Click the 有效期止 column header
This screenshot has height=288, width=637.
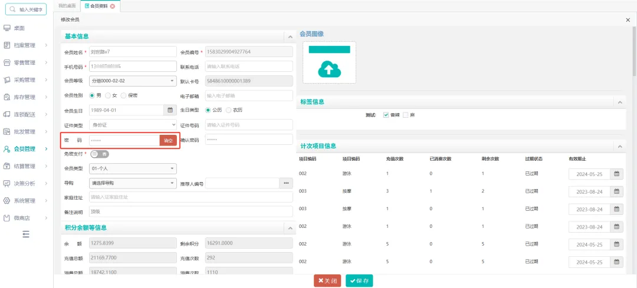pos(577,158)
